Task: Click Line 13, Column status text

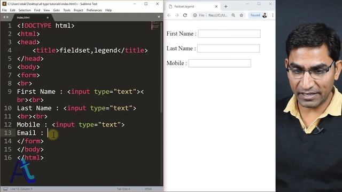Action: (x=21, y=189)
